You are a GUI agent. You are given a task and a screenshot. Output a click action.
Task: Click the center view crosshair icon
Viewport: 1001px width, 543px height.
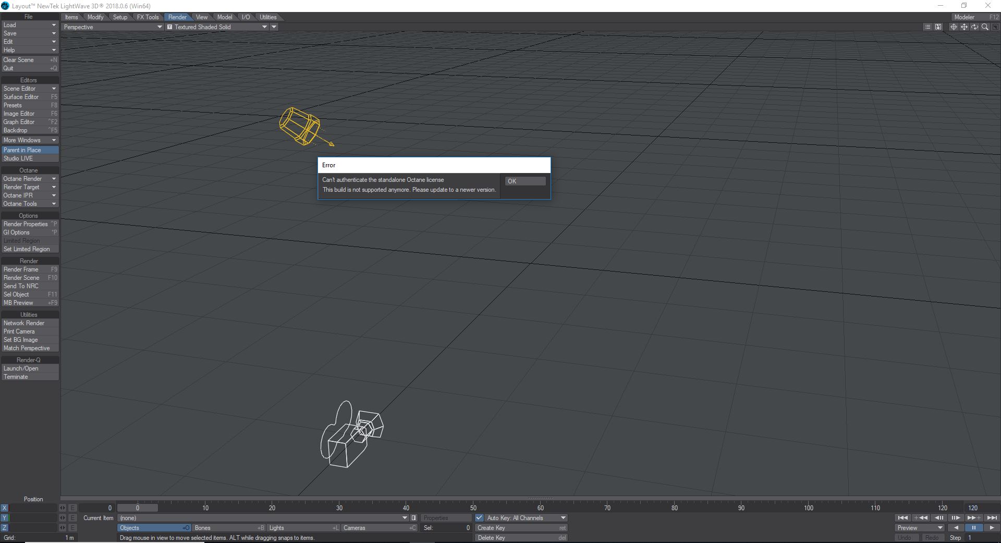pos(954,27)
